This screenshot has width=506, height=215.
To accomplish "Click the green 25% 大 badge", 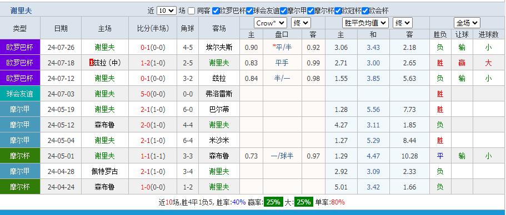I will 303,202.
